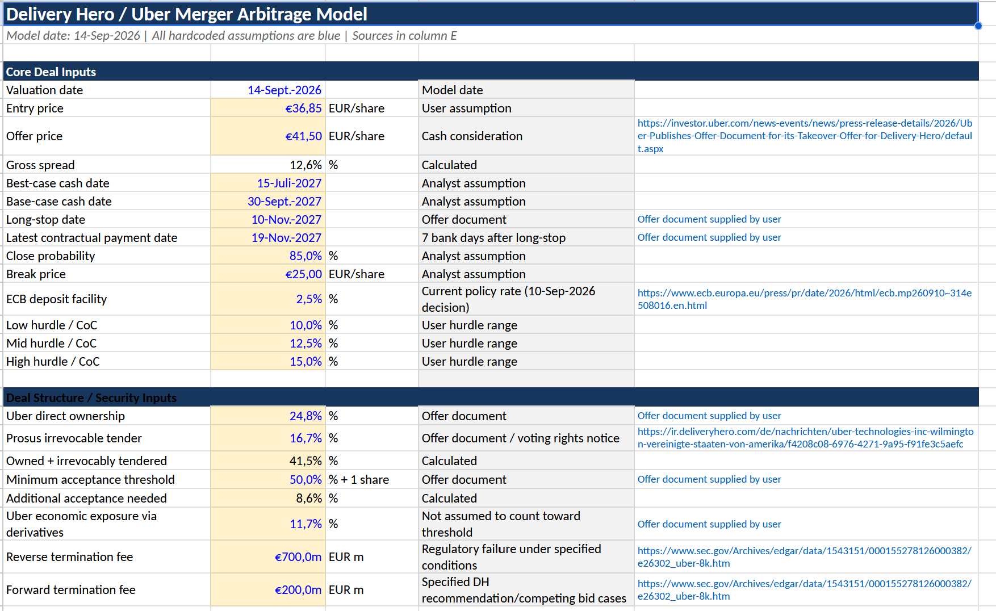This screenshot has width=996, height=611.
Task: Open the Delivery Hero voting rights notice link
Action: click(805, 438)
